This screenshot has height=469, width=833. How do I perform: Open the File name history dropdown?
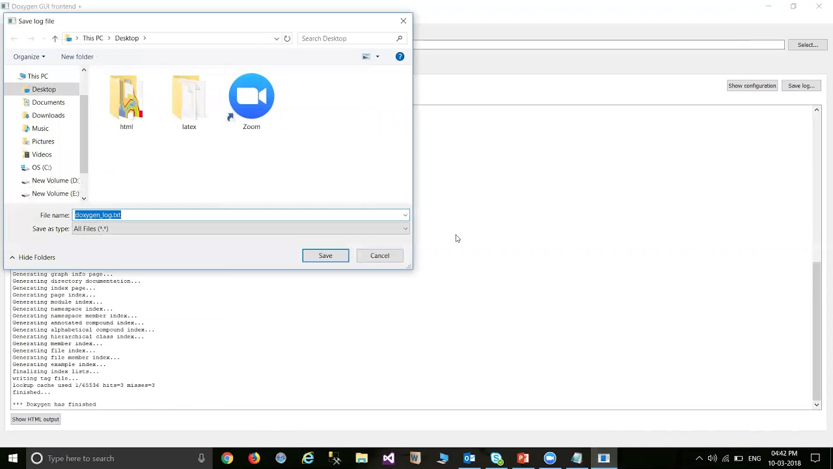(x=405, y=215)
